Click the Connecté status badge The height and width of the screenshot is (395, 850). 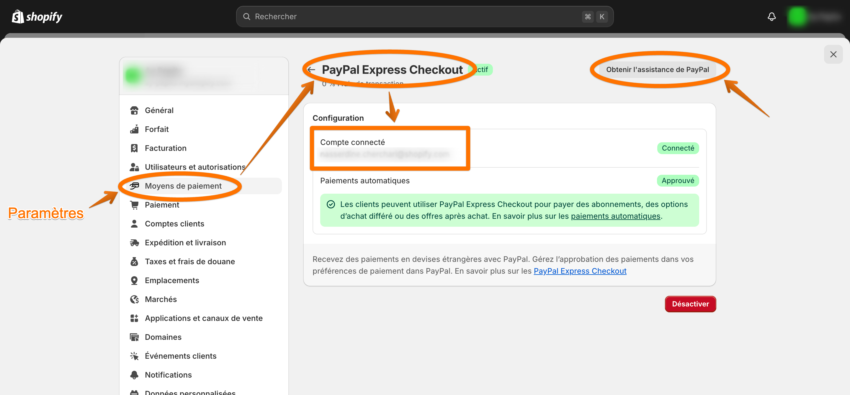[678, 148]
